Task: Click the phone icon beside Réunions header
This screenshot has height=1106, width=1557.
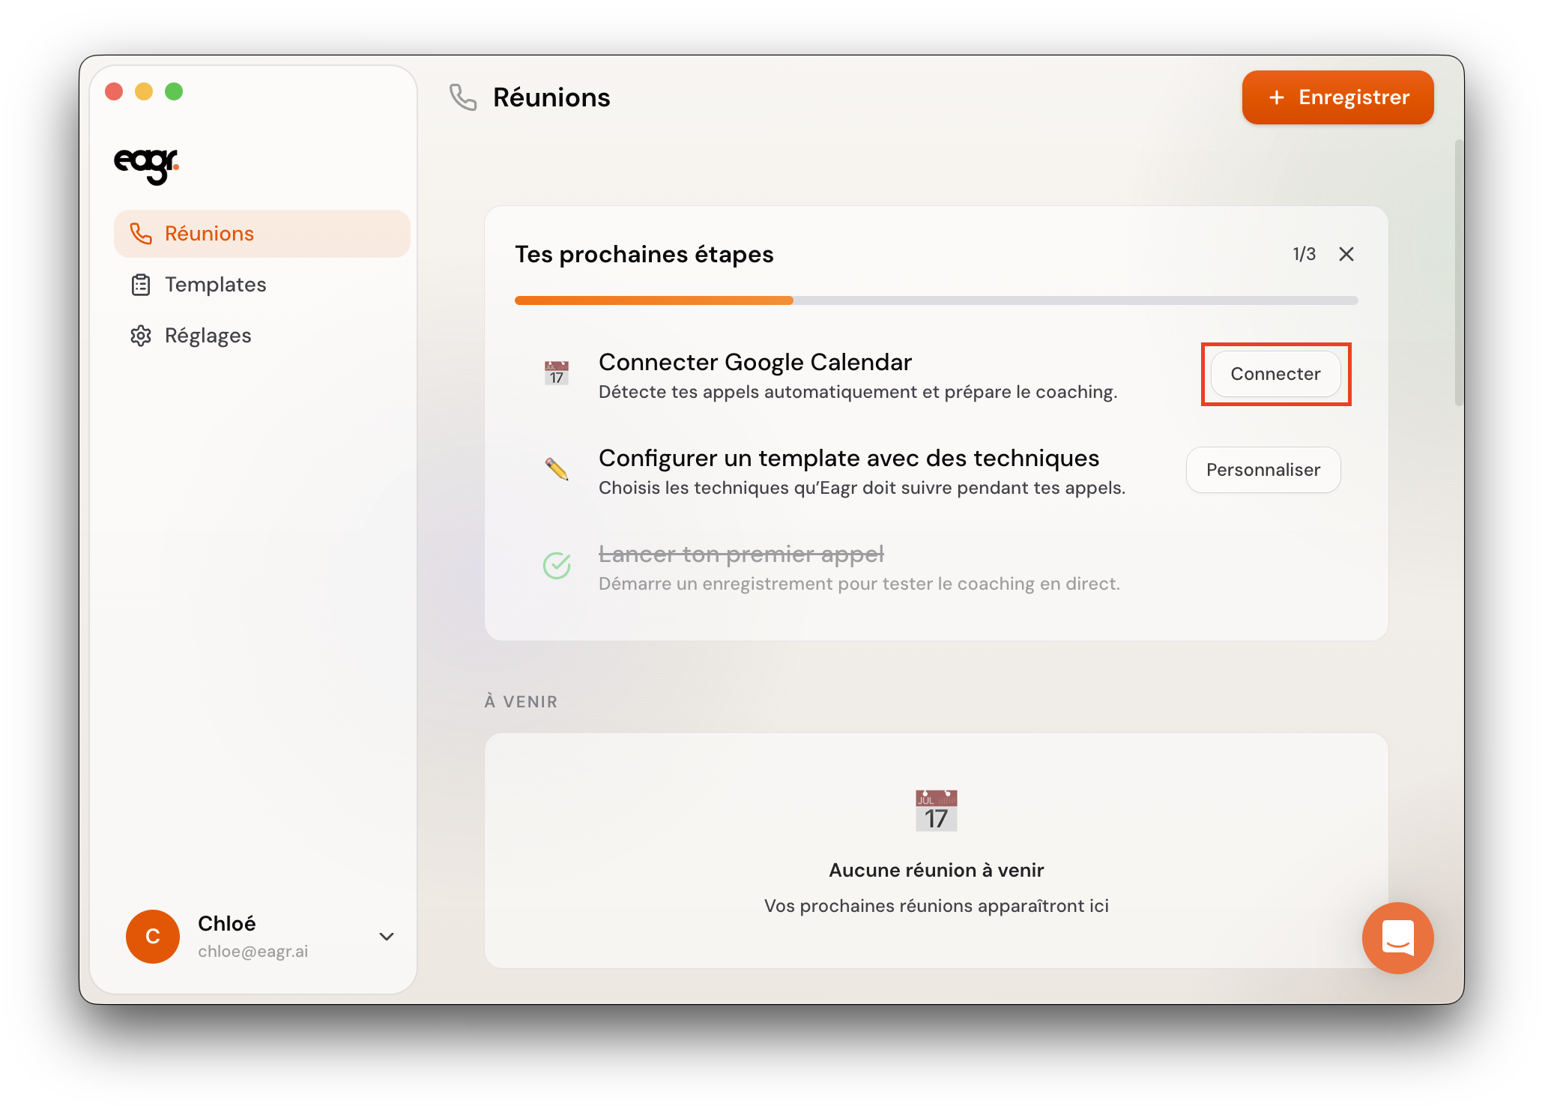Action: [462, 97]
